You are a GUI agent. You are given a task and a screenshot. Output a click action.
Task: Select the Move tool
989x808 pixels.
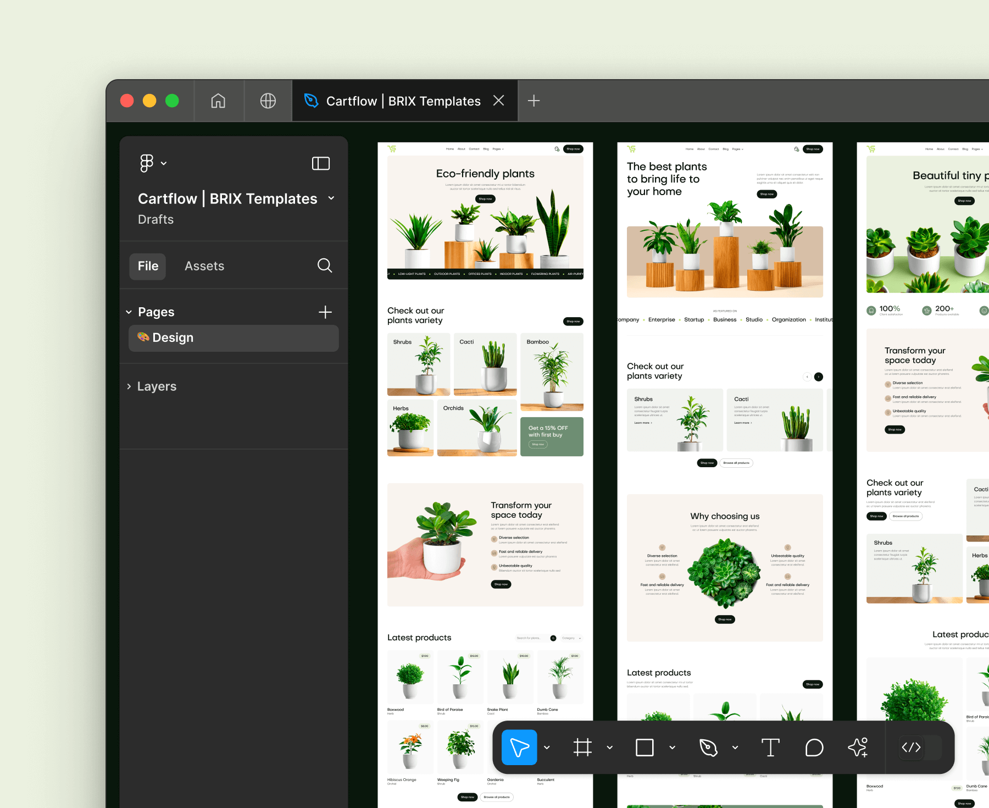coord(519,748)
